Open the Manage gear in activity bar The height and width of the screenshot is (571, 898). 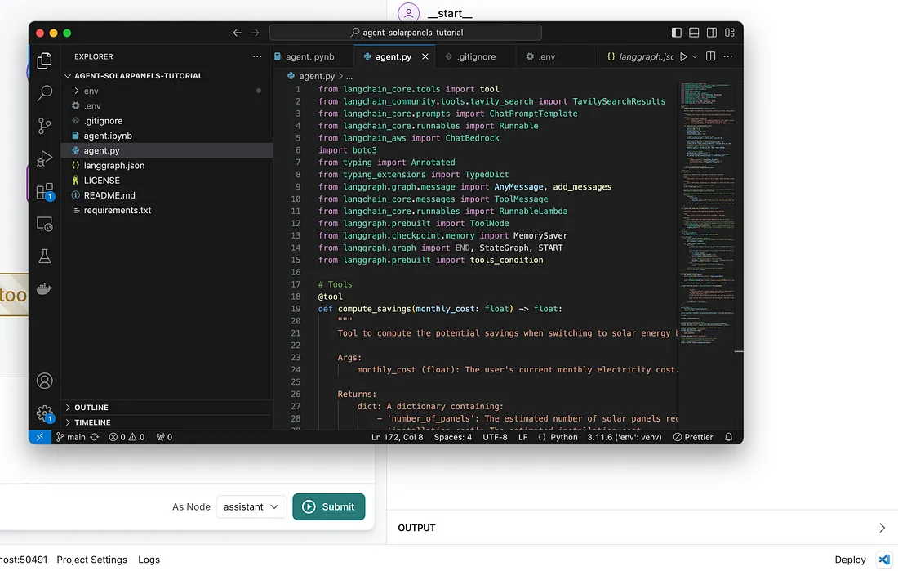click(x=45, y=413)
